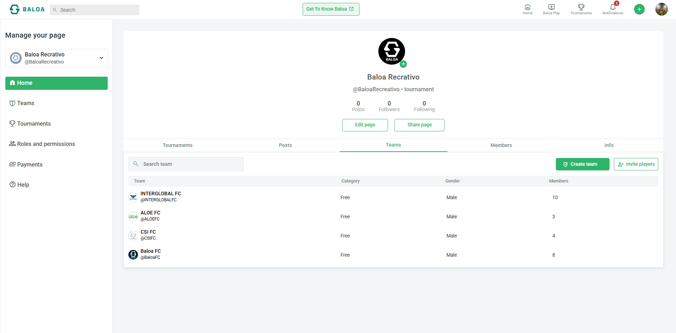This screenshot has width=676, height=333.
Task: Click the Category column header
Action: [350, 181]
